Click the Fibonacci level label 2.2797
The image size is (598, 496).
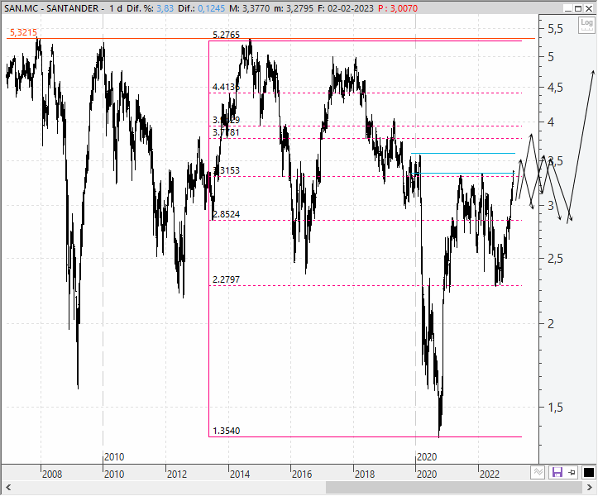pos(226,279)
